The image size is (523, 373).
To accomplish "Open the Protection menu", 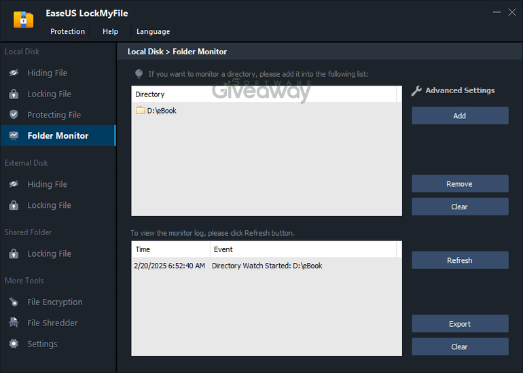I will (67, 31).
